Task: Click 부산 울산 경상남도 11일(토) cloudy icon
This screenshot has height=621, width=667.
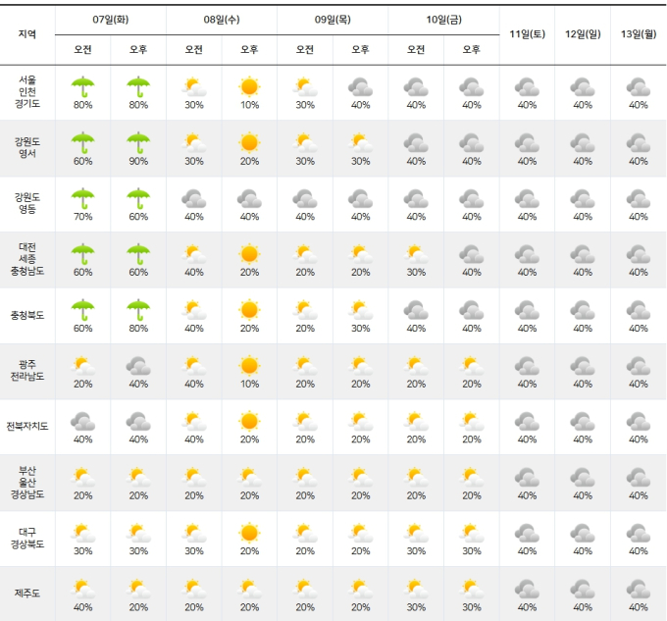Action: (x=528, y=477)
